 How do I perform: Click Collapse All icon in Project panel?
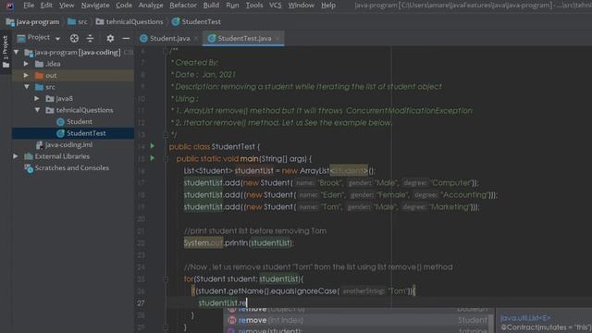(90, 38)
